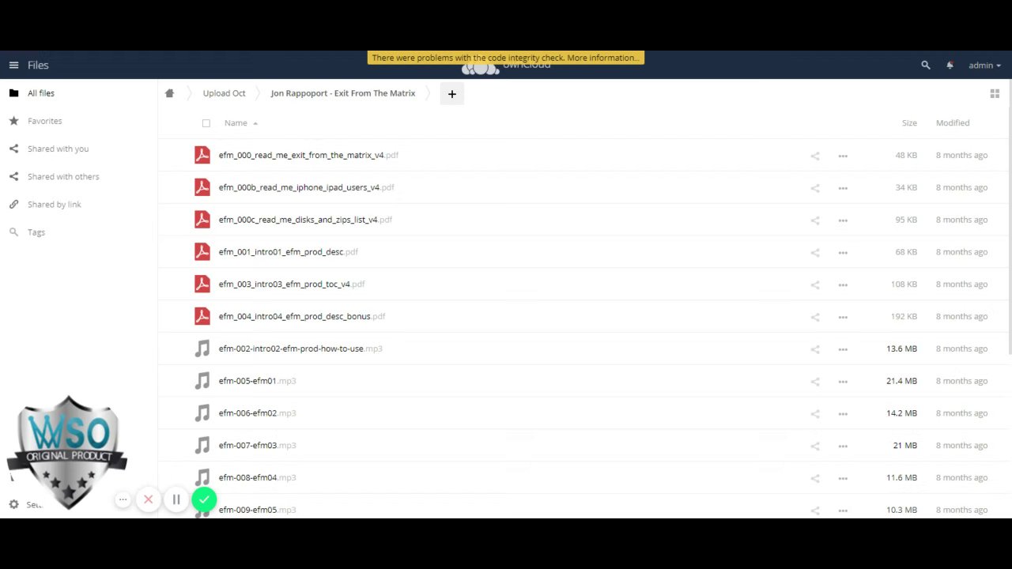Open the hamburger apps menu
This screenshot has width=1012, height=569.
[13, 66]
